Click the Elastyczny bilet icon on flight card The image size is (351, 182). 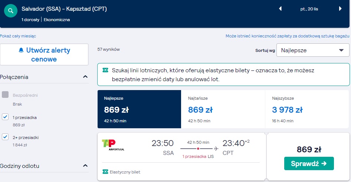[x=105, y=172]
